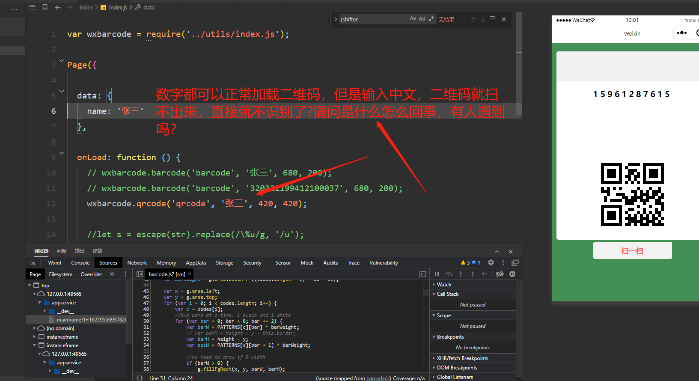Viewport: 699px width, 381px height.
Task: Click the Step debugger arrow icon
Action: (484, 274)
